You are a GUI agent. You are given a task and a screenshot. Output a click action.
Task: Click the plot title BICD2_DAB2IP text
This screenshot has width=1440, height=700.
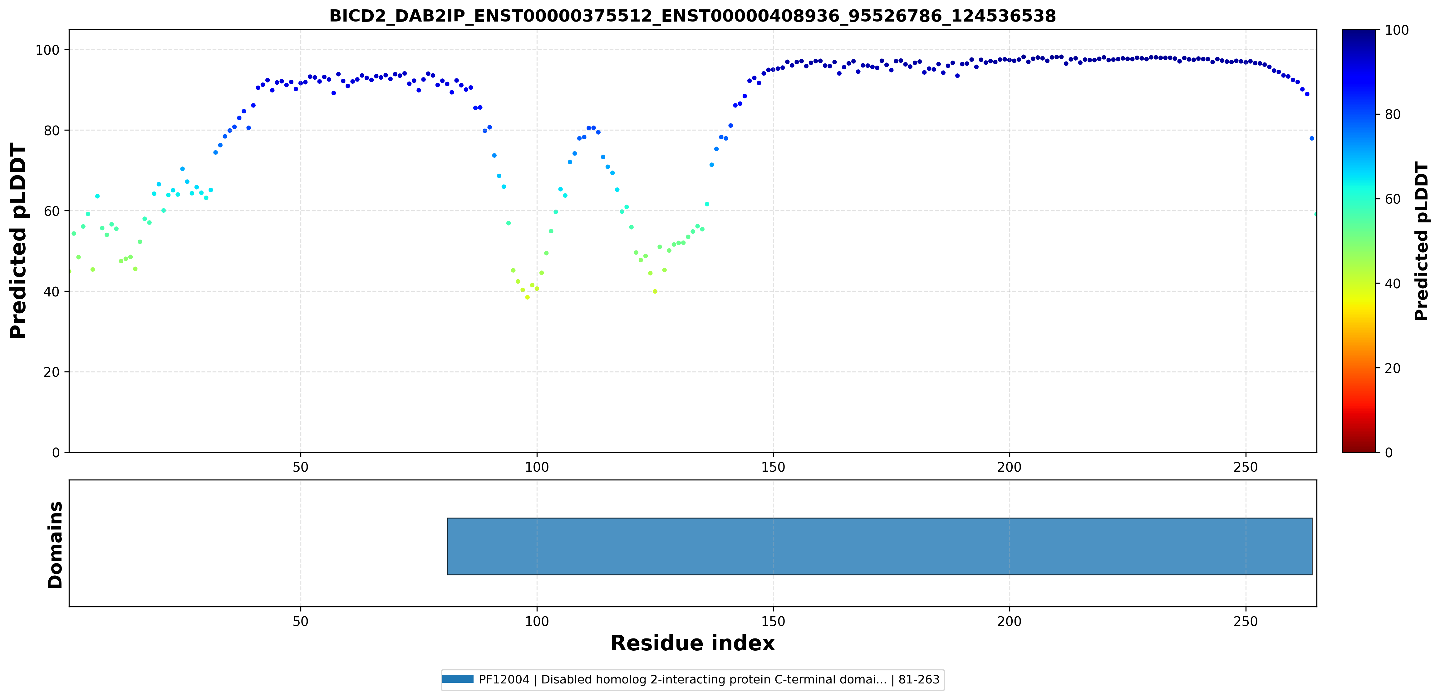pos(692,16)
